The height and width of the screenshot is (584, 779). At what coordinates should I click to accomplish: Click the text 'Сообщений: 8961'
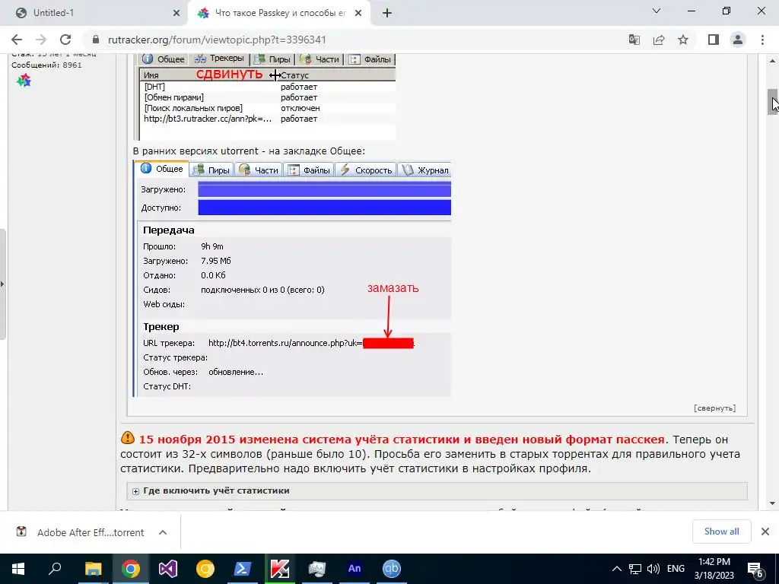pyautogui.click(x=46, y=65)
